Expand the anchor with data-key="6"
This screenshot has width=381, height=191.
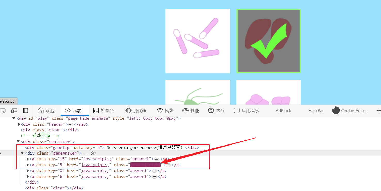28,177
